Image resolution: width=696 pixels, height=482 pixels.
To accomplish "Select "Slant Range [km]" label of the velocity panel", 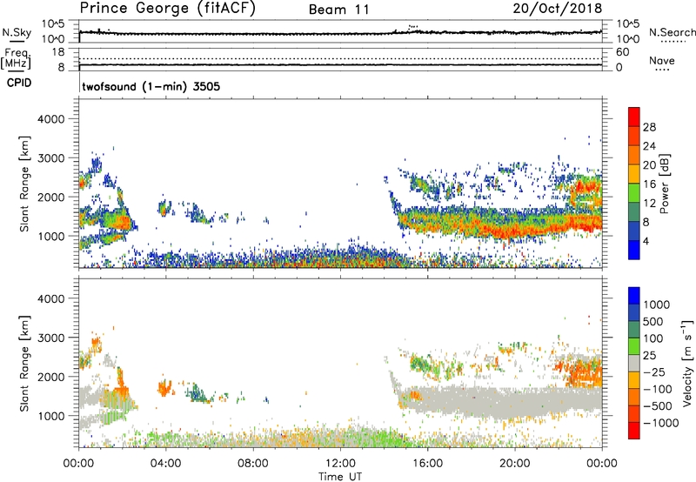I will tap(24, 364).
